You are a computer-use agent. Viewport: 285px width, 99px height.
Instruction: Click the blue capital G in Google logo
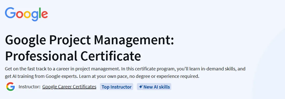pyautogui.click(x=10, y=13)
